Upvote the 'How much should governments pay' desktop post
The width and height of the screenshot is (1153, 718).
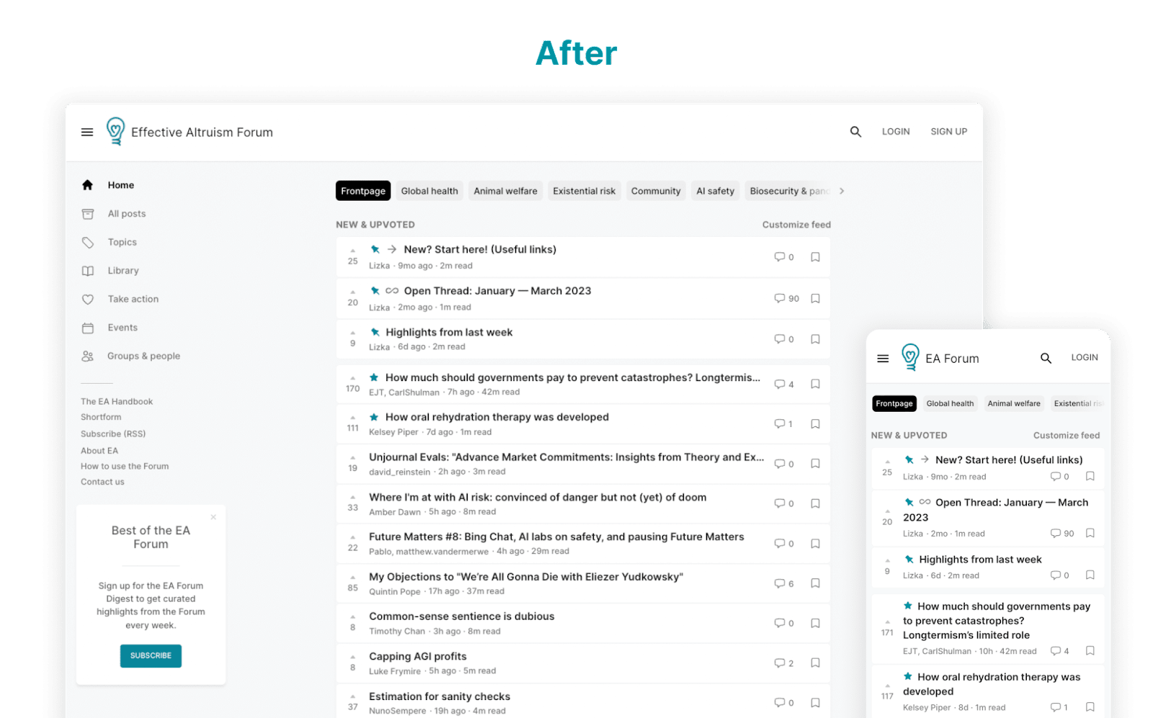[x=352, y=378]
